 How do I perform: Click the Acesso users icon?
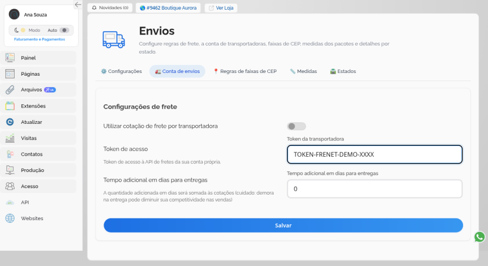10,186
